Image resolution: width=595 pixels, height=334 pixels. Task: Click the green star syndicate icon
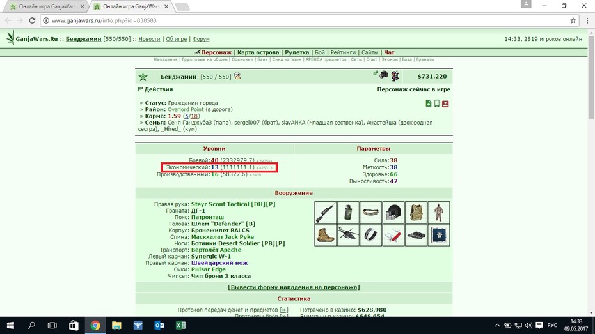[x=143, y=77]
